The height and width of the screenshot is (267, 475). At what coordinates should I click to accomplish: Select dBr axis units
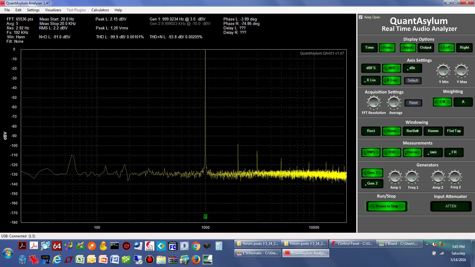412,68
